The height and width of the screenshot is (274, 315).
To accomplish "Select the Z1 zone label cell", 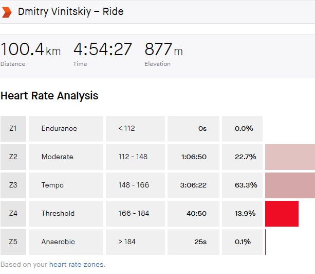I will click(x=13, y=129).
